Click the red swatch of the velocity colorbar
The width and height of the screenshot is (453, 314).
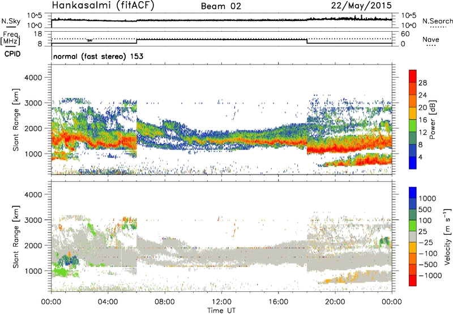(413, 281)
